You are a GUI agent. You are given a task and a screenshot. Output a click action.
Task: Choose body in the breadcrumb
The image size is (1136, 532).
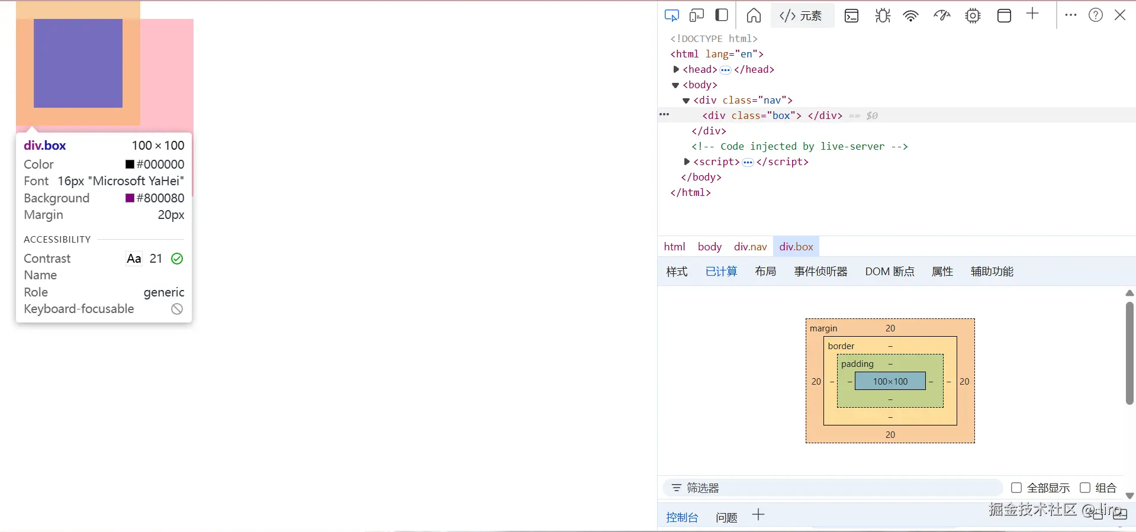tap(710, 247)
